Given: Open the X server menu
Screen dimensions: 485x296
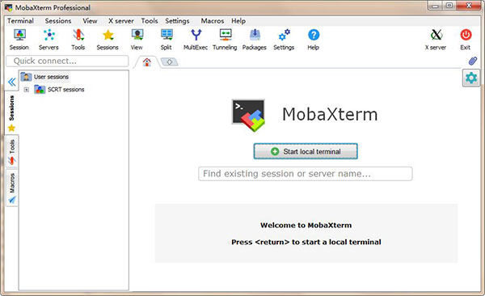Looking at the screenshot, I should (x=121, y=21).
